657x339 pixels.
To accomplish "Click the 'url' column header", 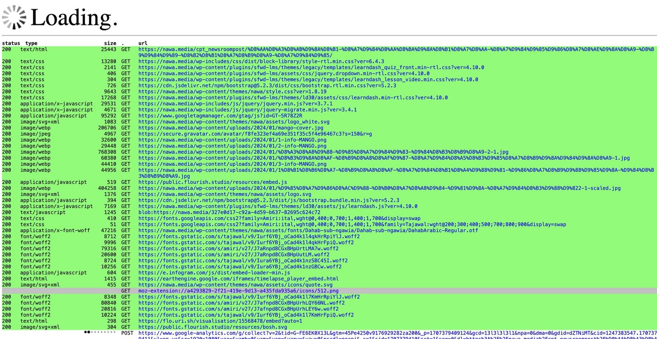I will pos(143,43).
